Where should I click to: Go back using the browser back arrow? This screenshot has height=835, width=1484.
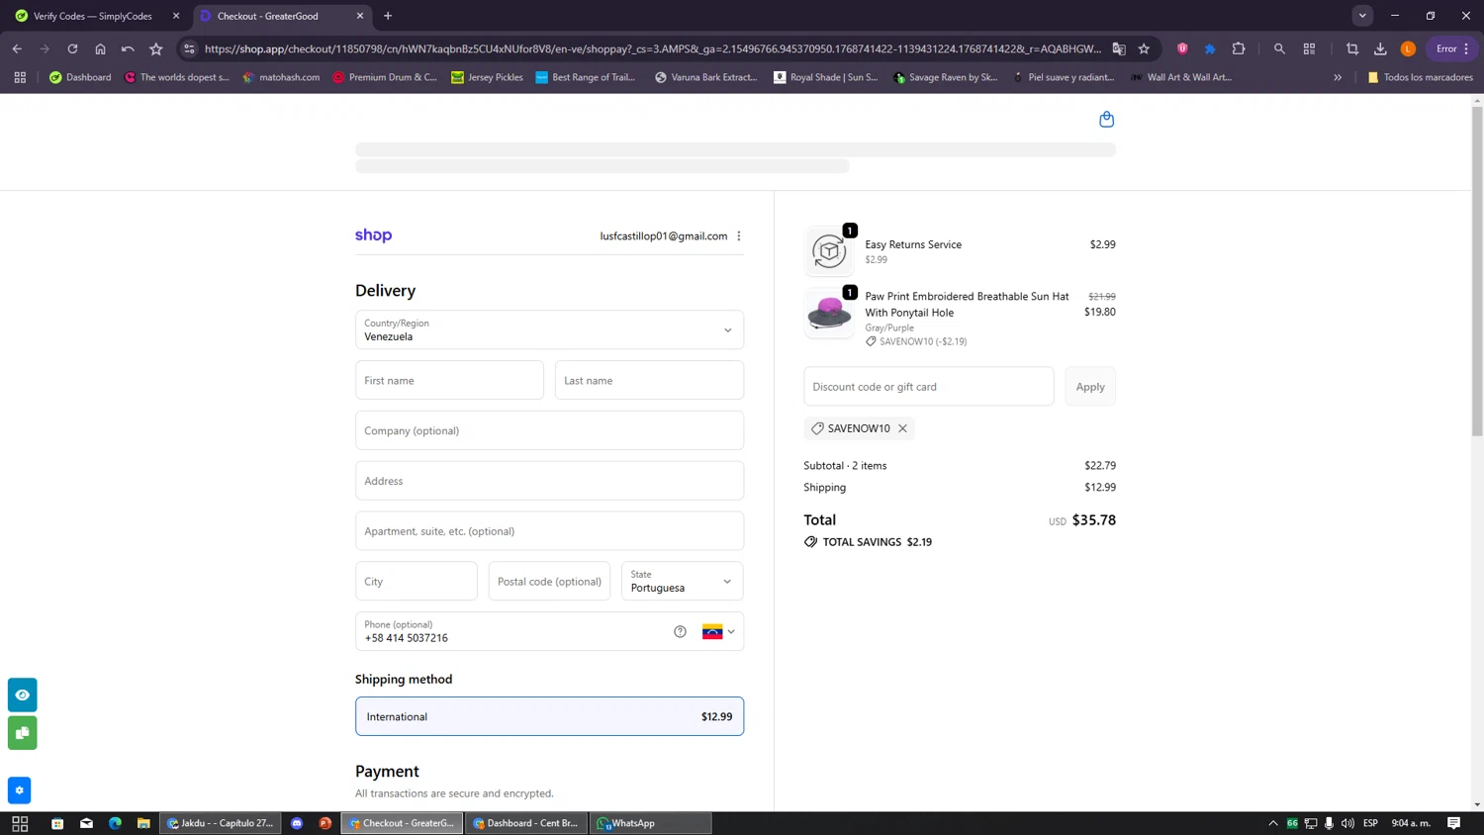click(17, 48)
